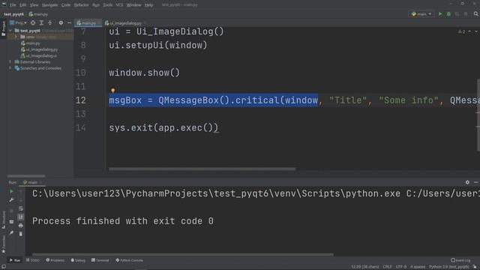Hide the Run tool window
This screenshot has height=270, width=480.
point(476,182)
